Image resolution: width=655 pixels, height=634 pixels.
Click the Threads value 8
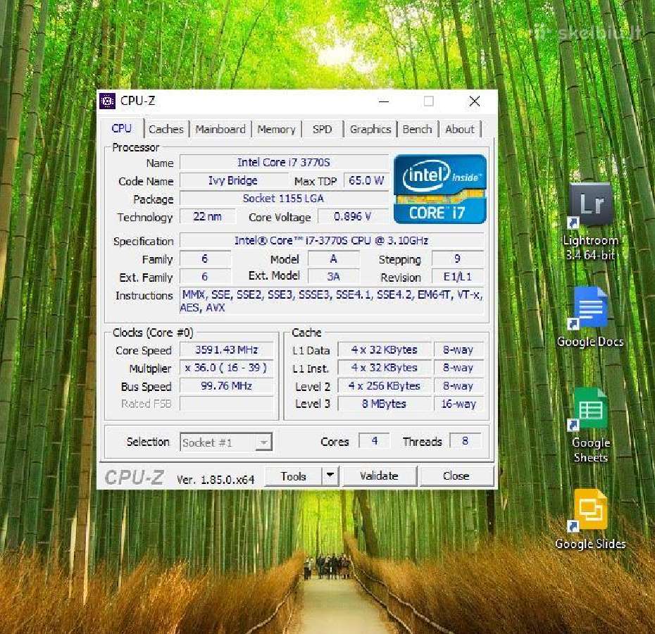click(465, 441)
